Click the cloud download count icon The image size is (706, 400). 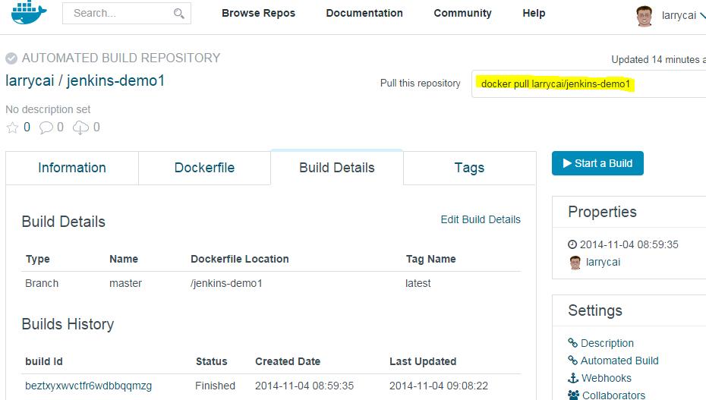(80, 128)
